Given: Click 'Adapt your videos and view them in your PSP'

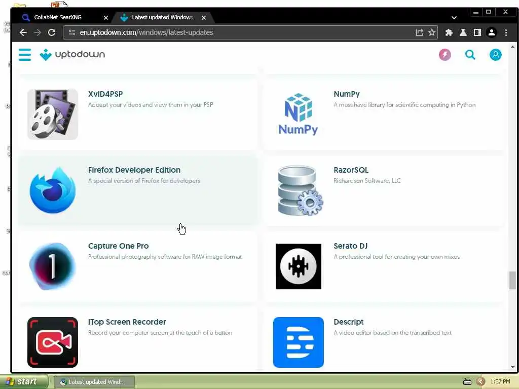Looking at the screenshot, I should (150, 105).
